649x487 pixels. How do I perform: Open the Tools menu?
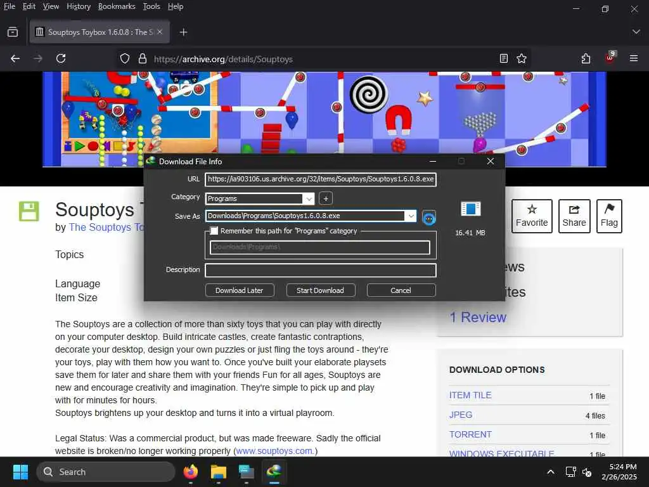(151, 6)
